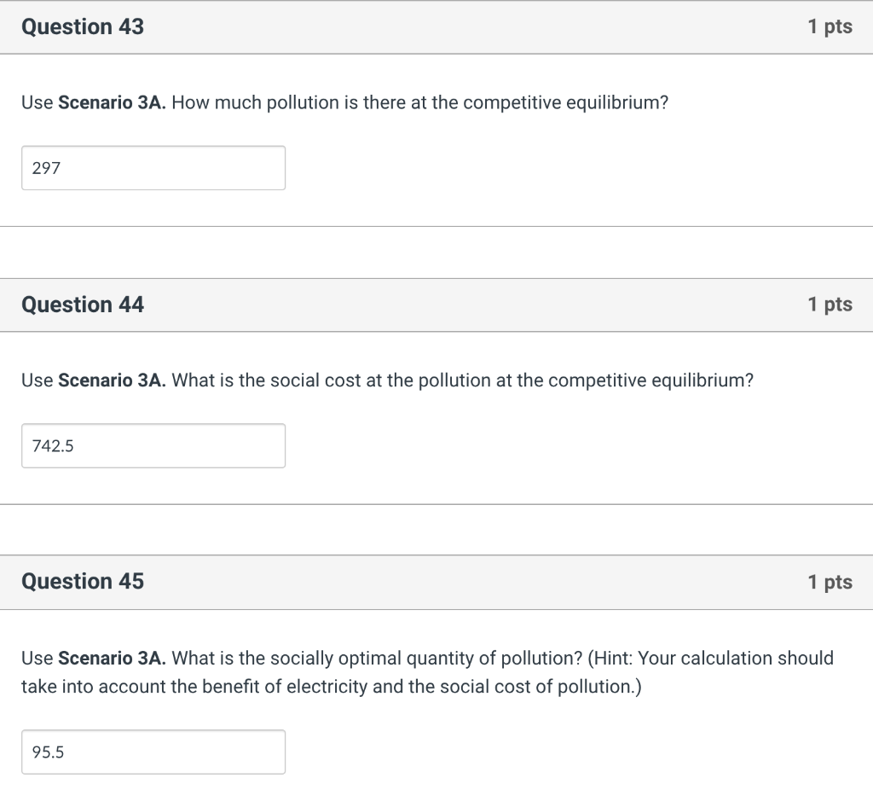873x807 pixels.
Task: Click the Question 44 header bar
Action: (x=82, y=304)
